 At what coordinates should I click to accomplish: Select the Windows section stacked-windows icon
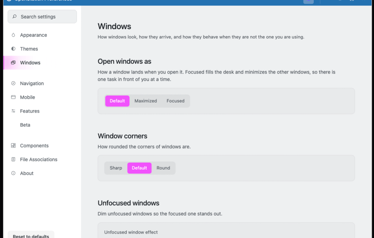(x=14, y=63)
